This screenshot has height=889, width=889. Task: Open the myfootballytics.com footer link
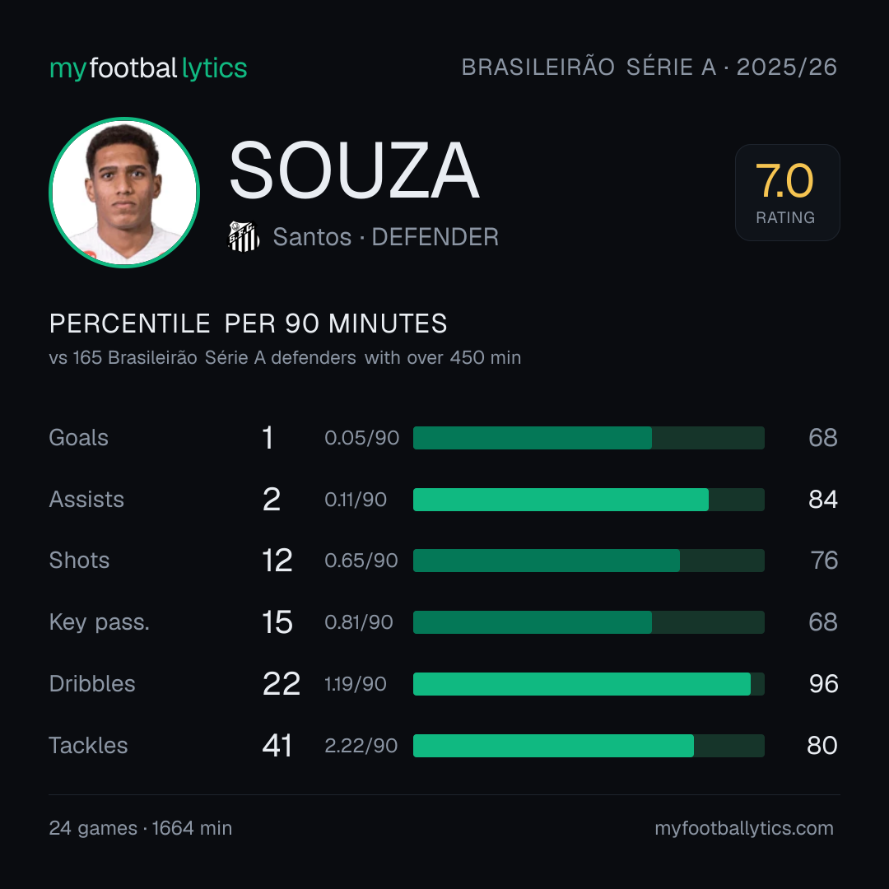pos(744,828)
